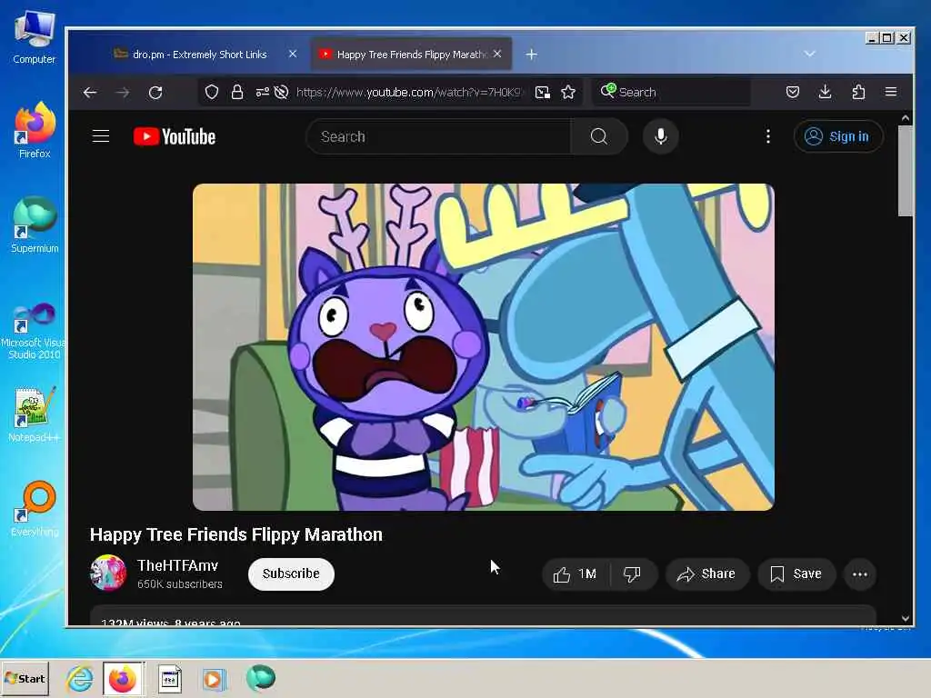Click the page vertical scrollbar thumb
Viewport: 931px width, 698px height.
tap(905, 171)
